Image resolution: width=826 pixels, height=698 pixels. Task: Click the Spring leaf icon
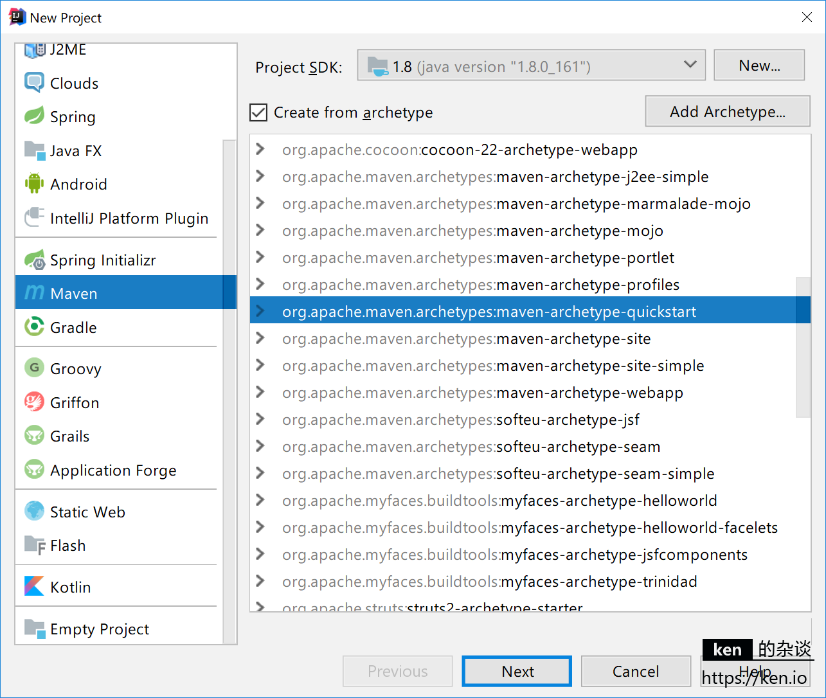coord(34,116)
